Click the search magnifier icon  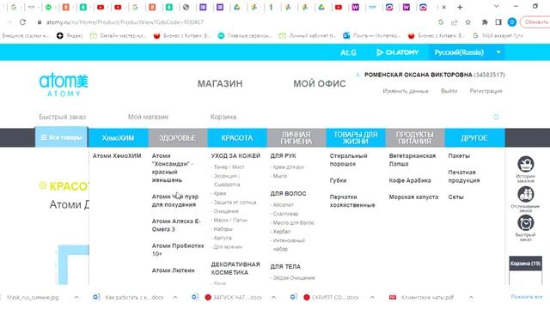[x=496, y=117]
